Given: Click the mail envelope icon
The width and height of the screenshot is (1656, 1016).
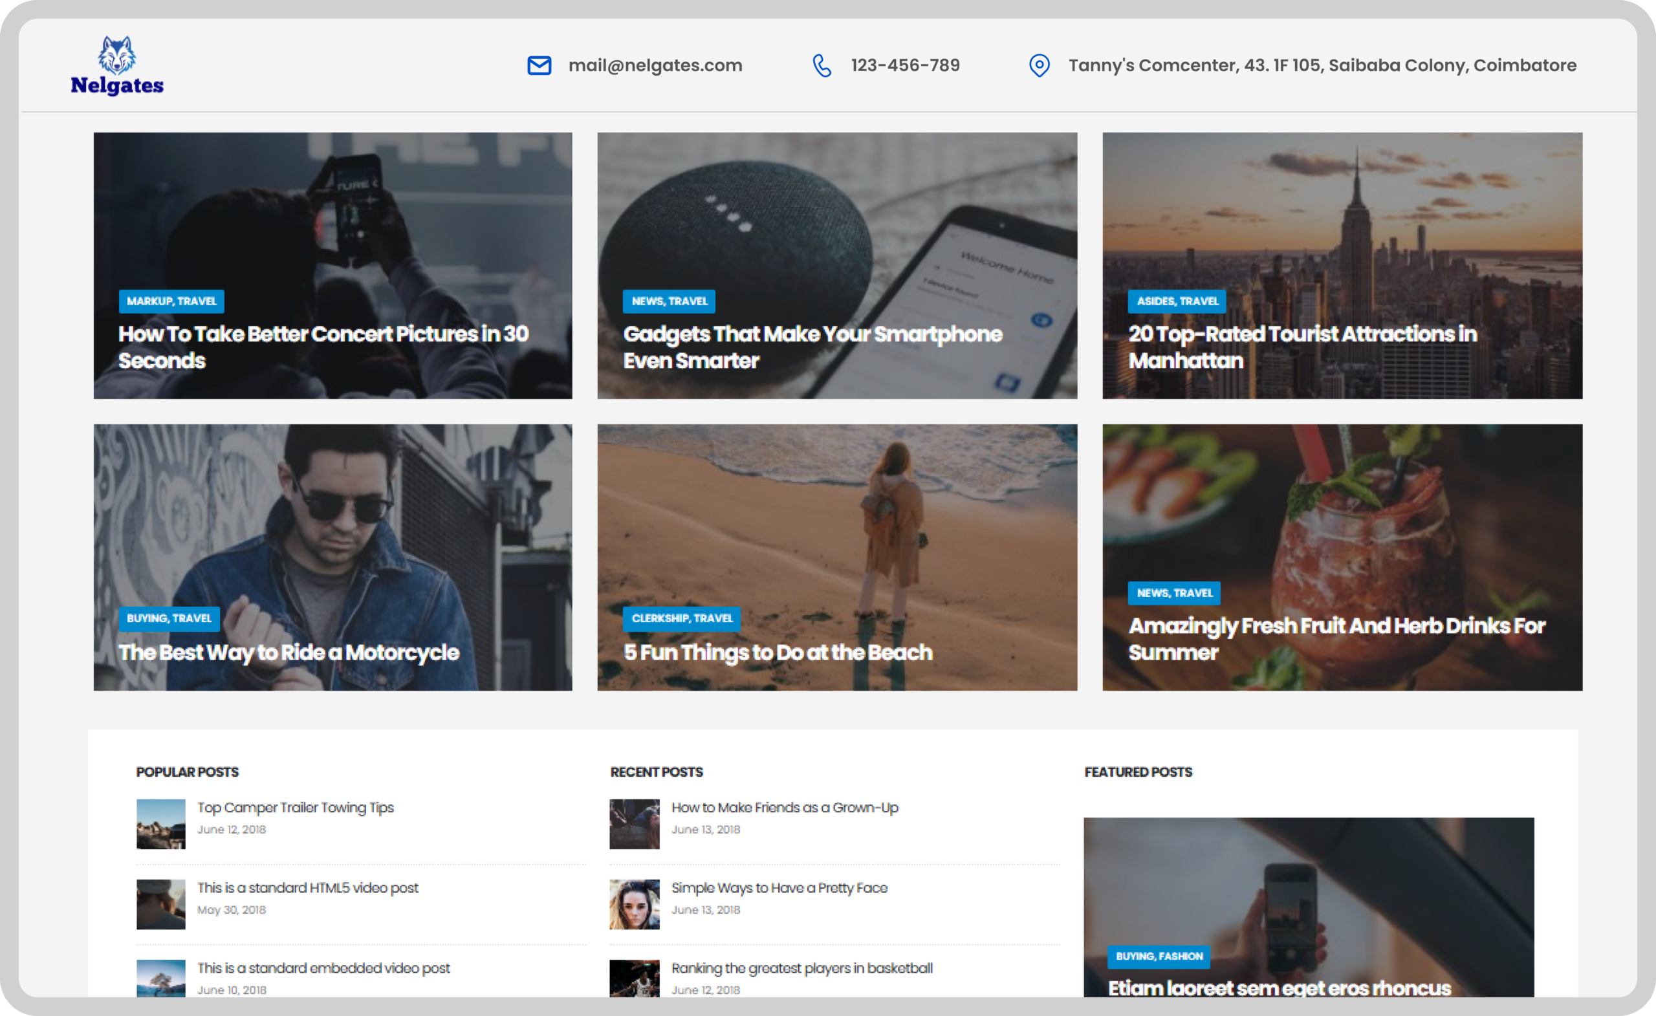Looking at the screenshot, I should pos(539,65).
